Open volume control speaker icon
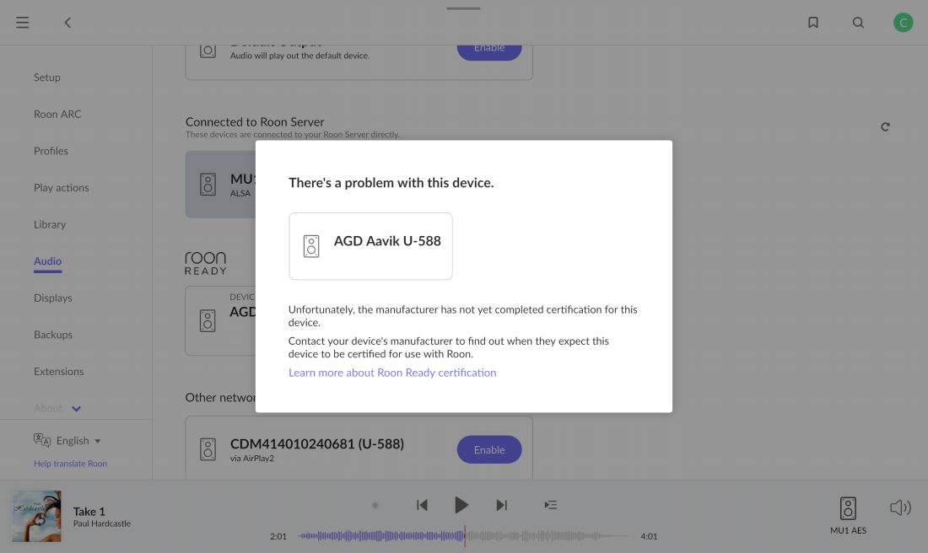Viewport: 928px width, 553px height. tap(900, 507)
